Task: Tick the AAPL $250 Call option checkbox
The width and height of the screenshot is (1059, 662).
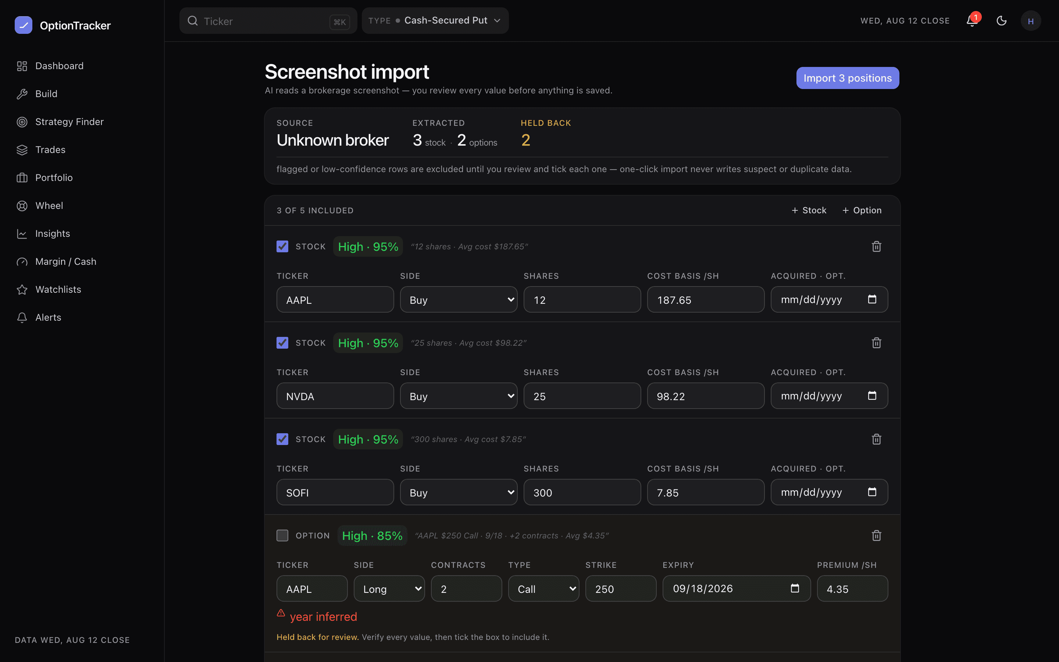Action: [x=282, y=535]
